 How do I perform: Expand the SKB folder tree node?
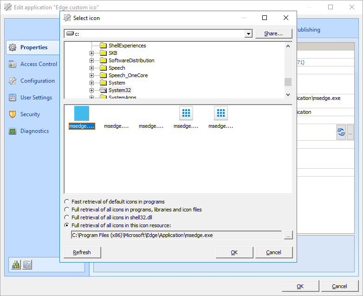click(x=92, y=53)
